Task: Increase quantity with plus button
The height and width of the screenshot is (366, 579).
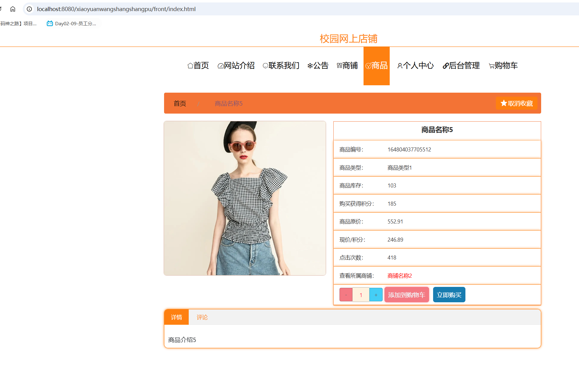Action: point(376,295)
